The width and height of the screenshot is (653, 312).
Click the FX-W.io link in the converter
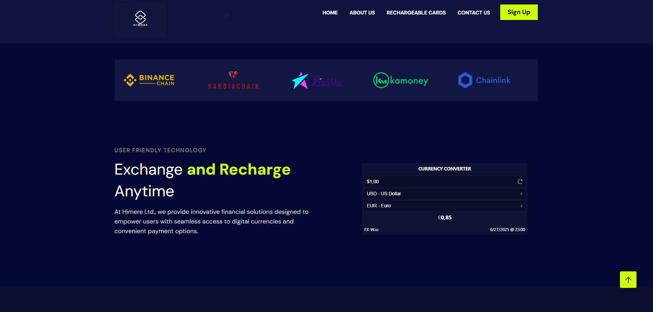(x=371, y=230)
